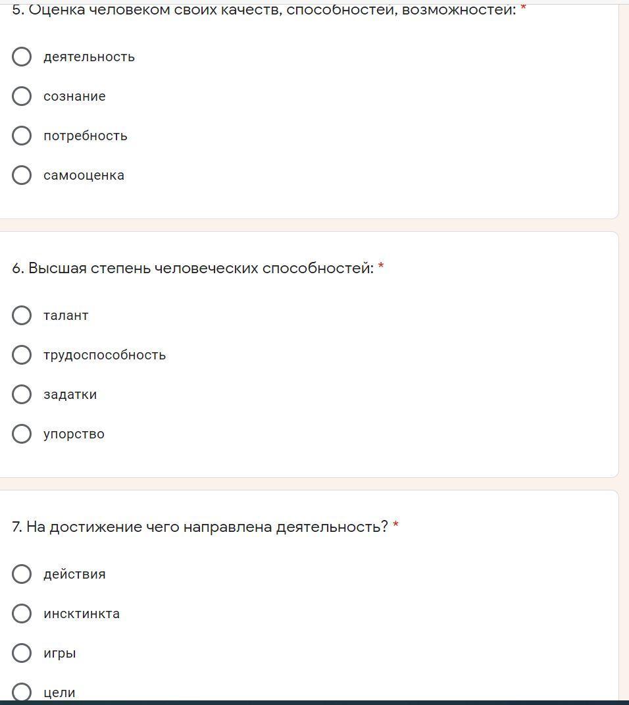Pick 'цели' as the answer
The height and width of the screenshot is (705, 629).
tap(22, 692)
